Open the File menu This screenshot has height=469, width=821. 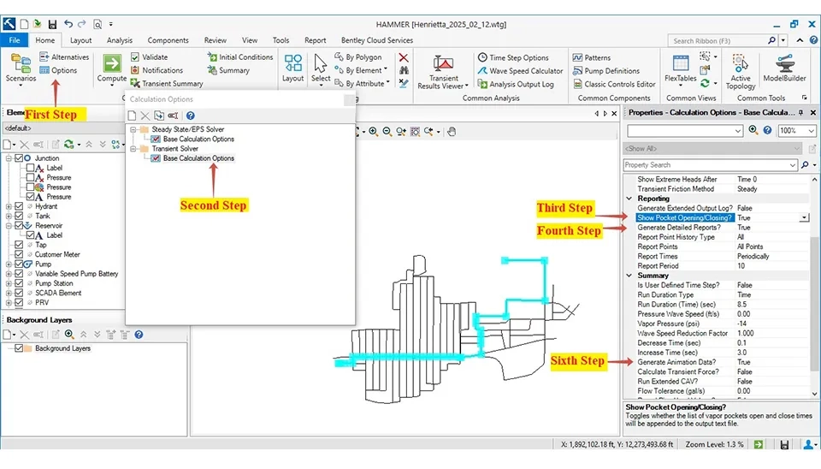(15, 40)
